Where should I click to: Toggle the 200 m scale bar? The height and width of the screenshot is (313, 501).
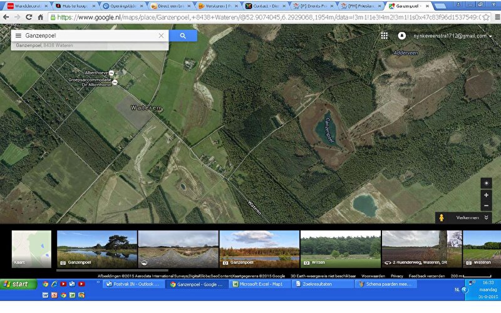click(471, 276)
